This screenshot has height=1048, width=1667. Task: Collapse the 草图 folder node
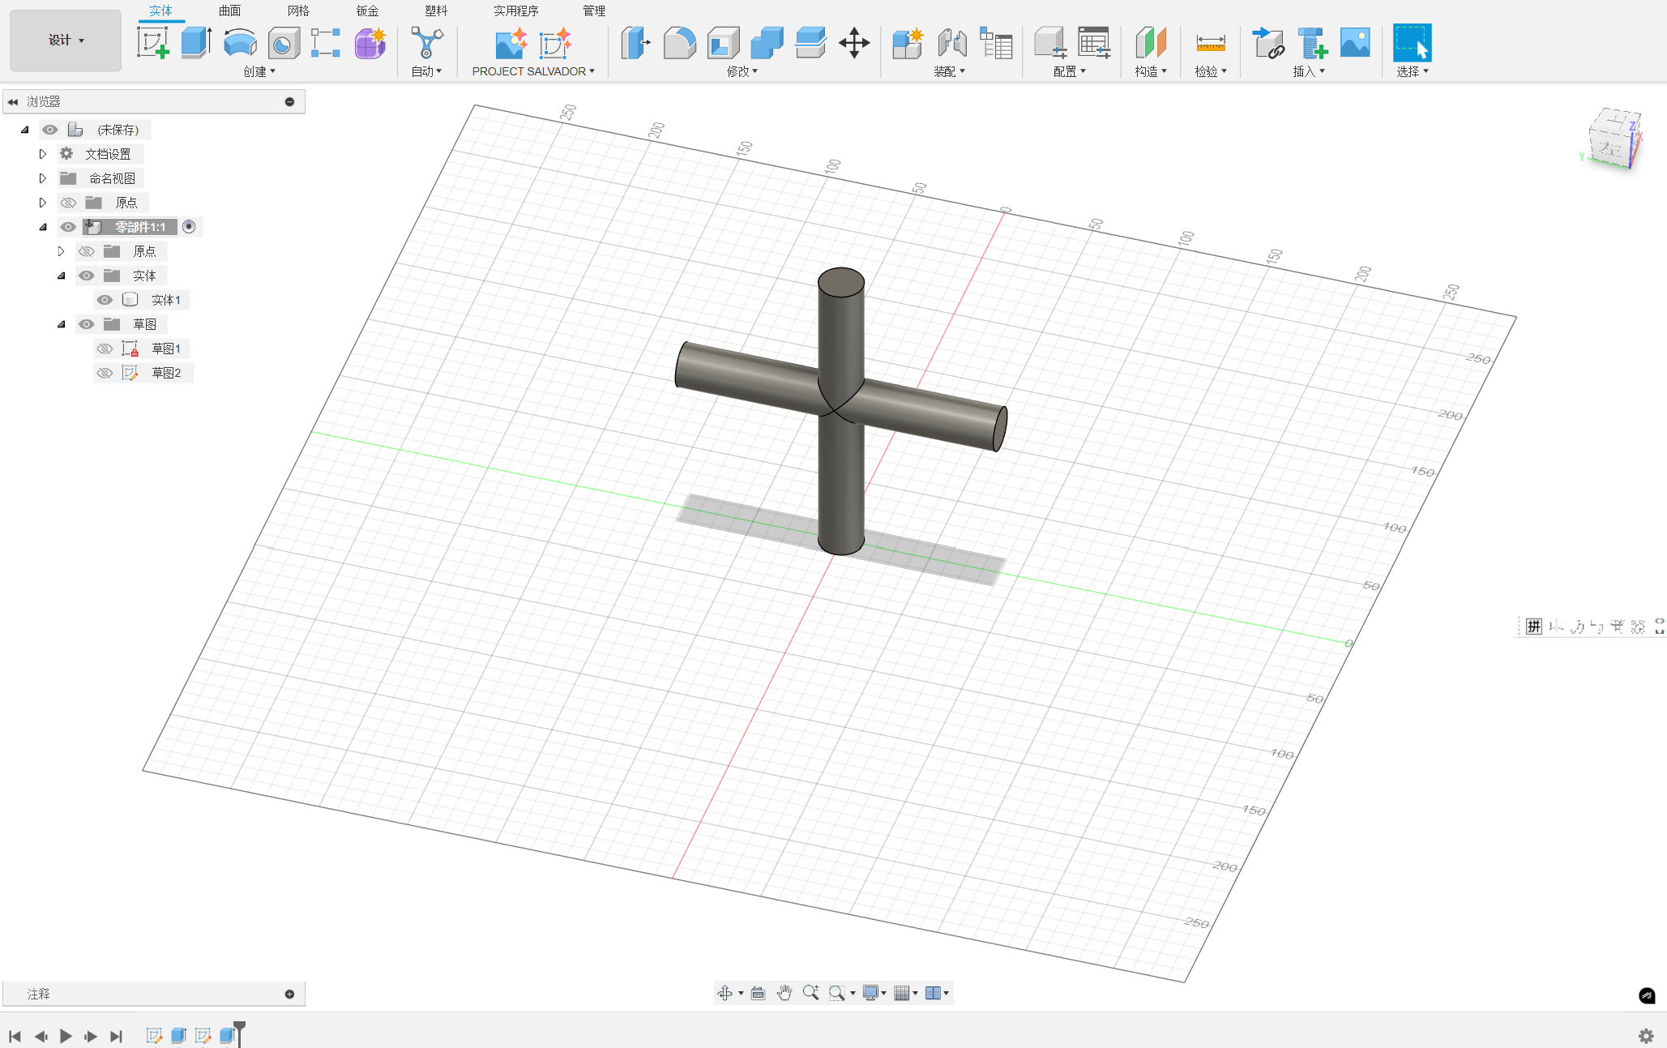click(x=61, y=324)
